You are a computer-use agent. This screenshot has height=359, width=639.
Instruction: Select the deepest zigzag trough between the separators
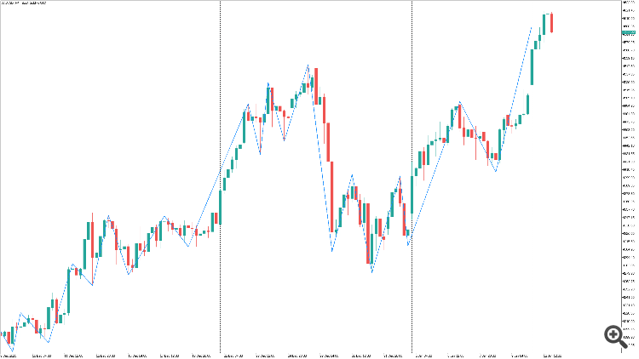[x=372, y=272]
